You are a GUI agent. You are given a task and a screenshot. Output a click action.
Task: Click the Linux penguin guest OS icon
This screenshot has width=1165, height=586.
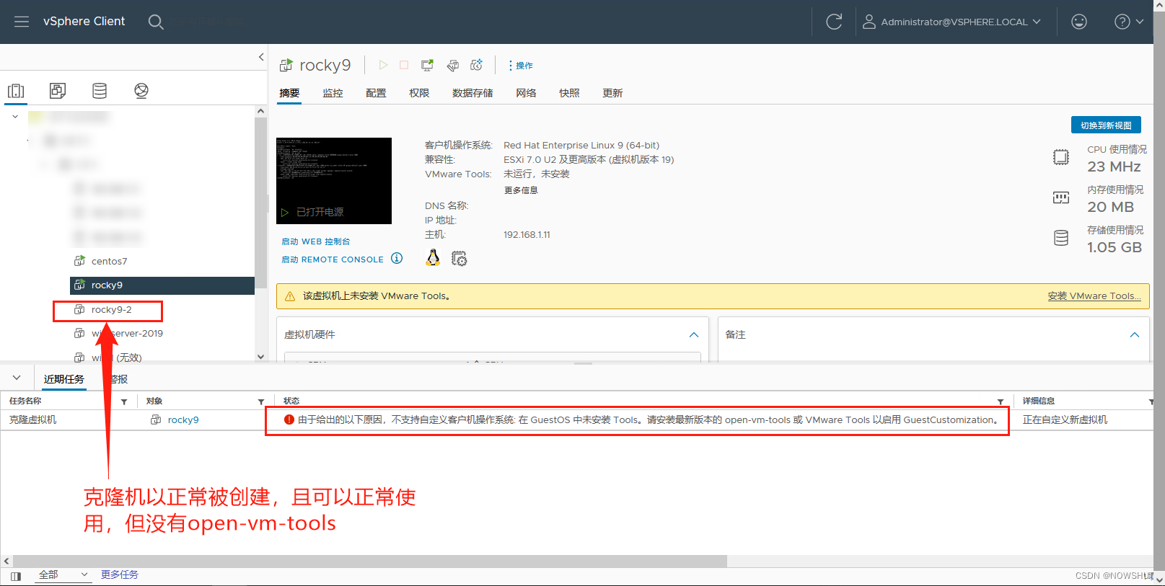click(x=433, y=258)
